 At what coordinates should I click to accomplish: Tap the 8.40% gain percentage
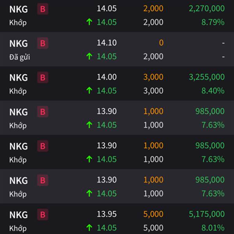(x=213, y=91)
